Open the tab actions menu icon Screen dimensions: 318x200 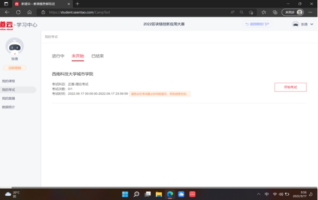pos(6,4)
